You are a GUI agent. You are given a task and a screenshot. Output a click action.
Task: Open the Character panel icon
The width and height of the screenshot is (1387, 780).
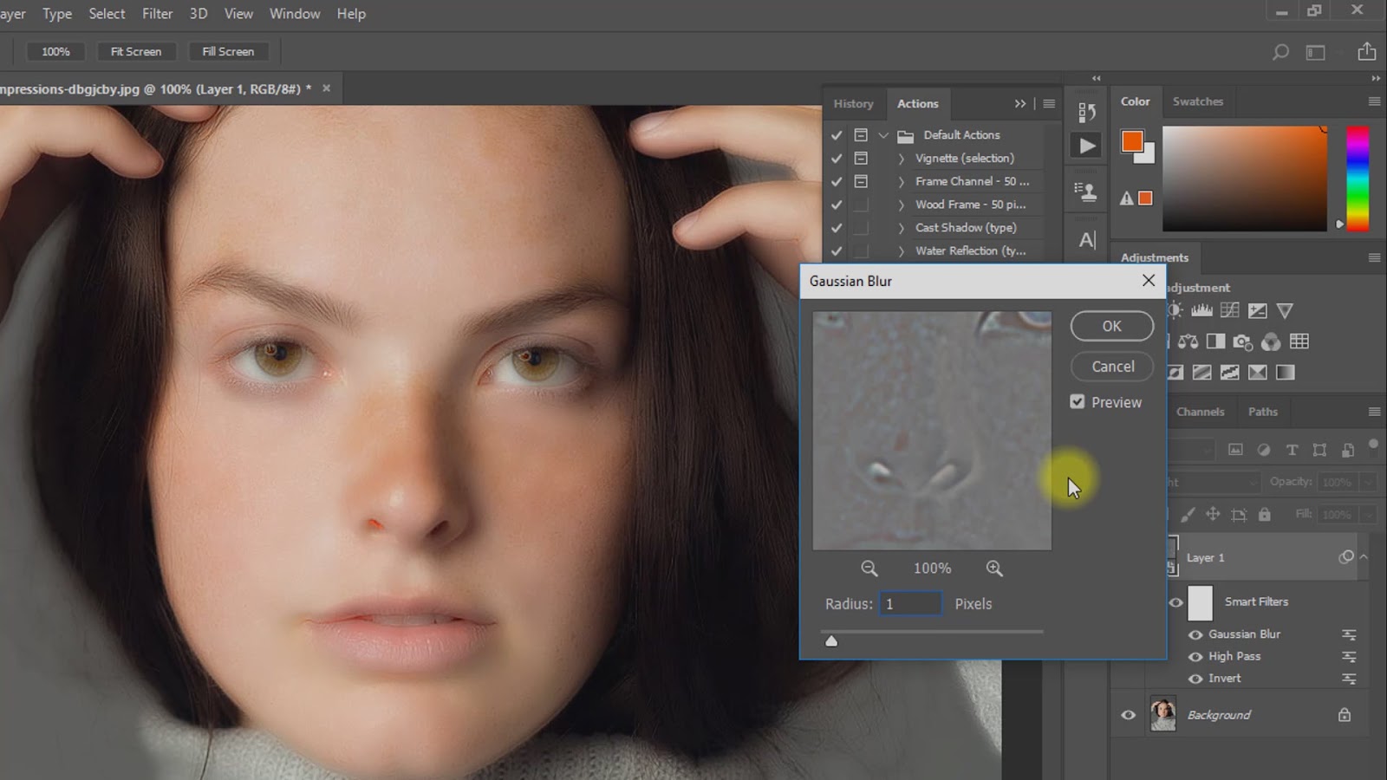(x=1087, y=240)
